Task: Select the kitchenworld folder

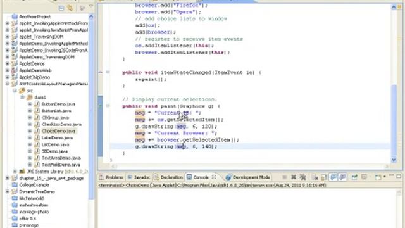Action: click(x=28, y=198)
